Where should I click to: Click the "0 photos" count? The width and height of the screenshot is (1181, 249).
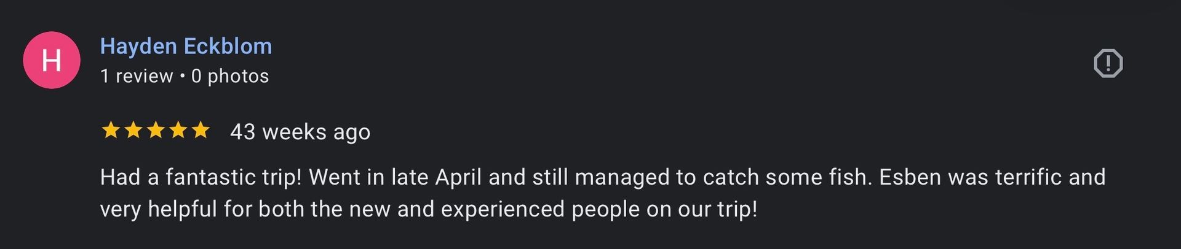click(230, 76)
